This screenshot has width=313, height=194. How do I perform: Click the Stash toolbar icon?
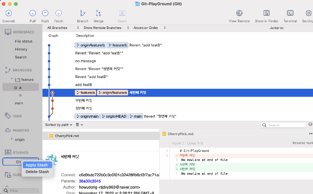[122, 13]
